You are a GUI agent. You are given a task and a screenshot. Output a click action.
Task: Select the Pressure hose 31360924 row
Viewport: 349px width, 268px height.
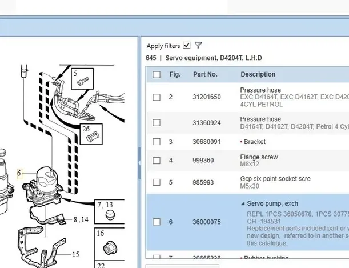coord(206,123)
